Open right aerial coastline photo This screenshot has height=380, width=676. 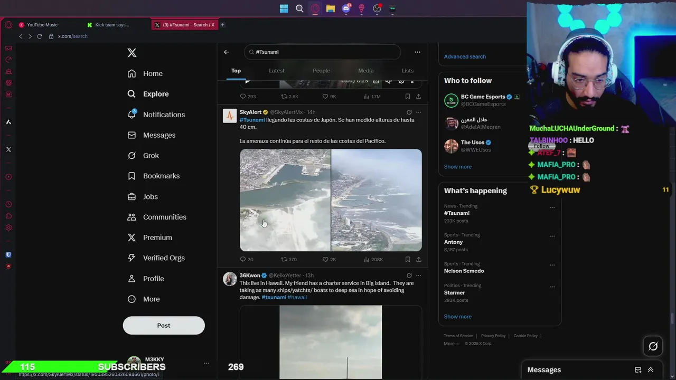pyautogui.click(x=377, y=200)
